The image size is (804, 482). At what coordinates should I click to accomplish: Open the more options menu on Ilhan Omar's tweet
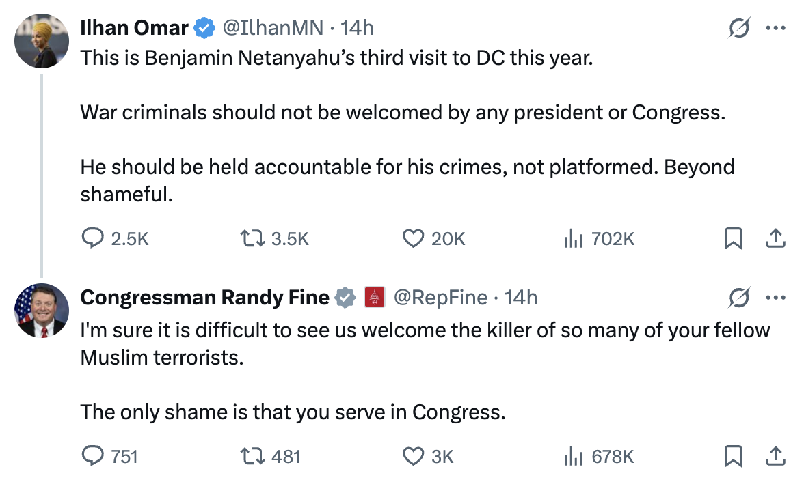pos(776,29)
